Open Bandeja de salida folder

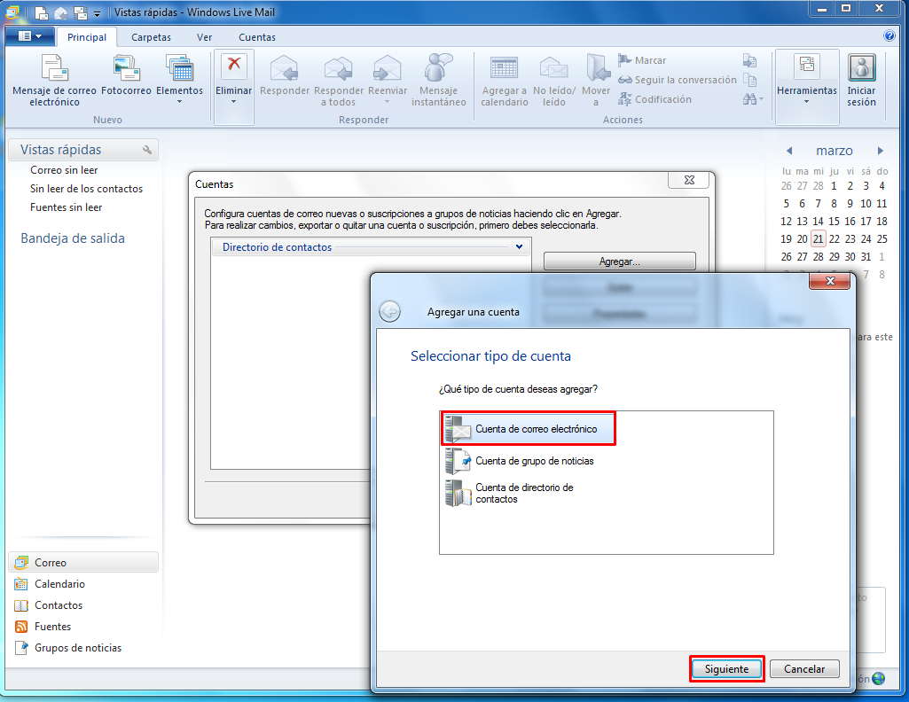click(73, 238)
